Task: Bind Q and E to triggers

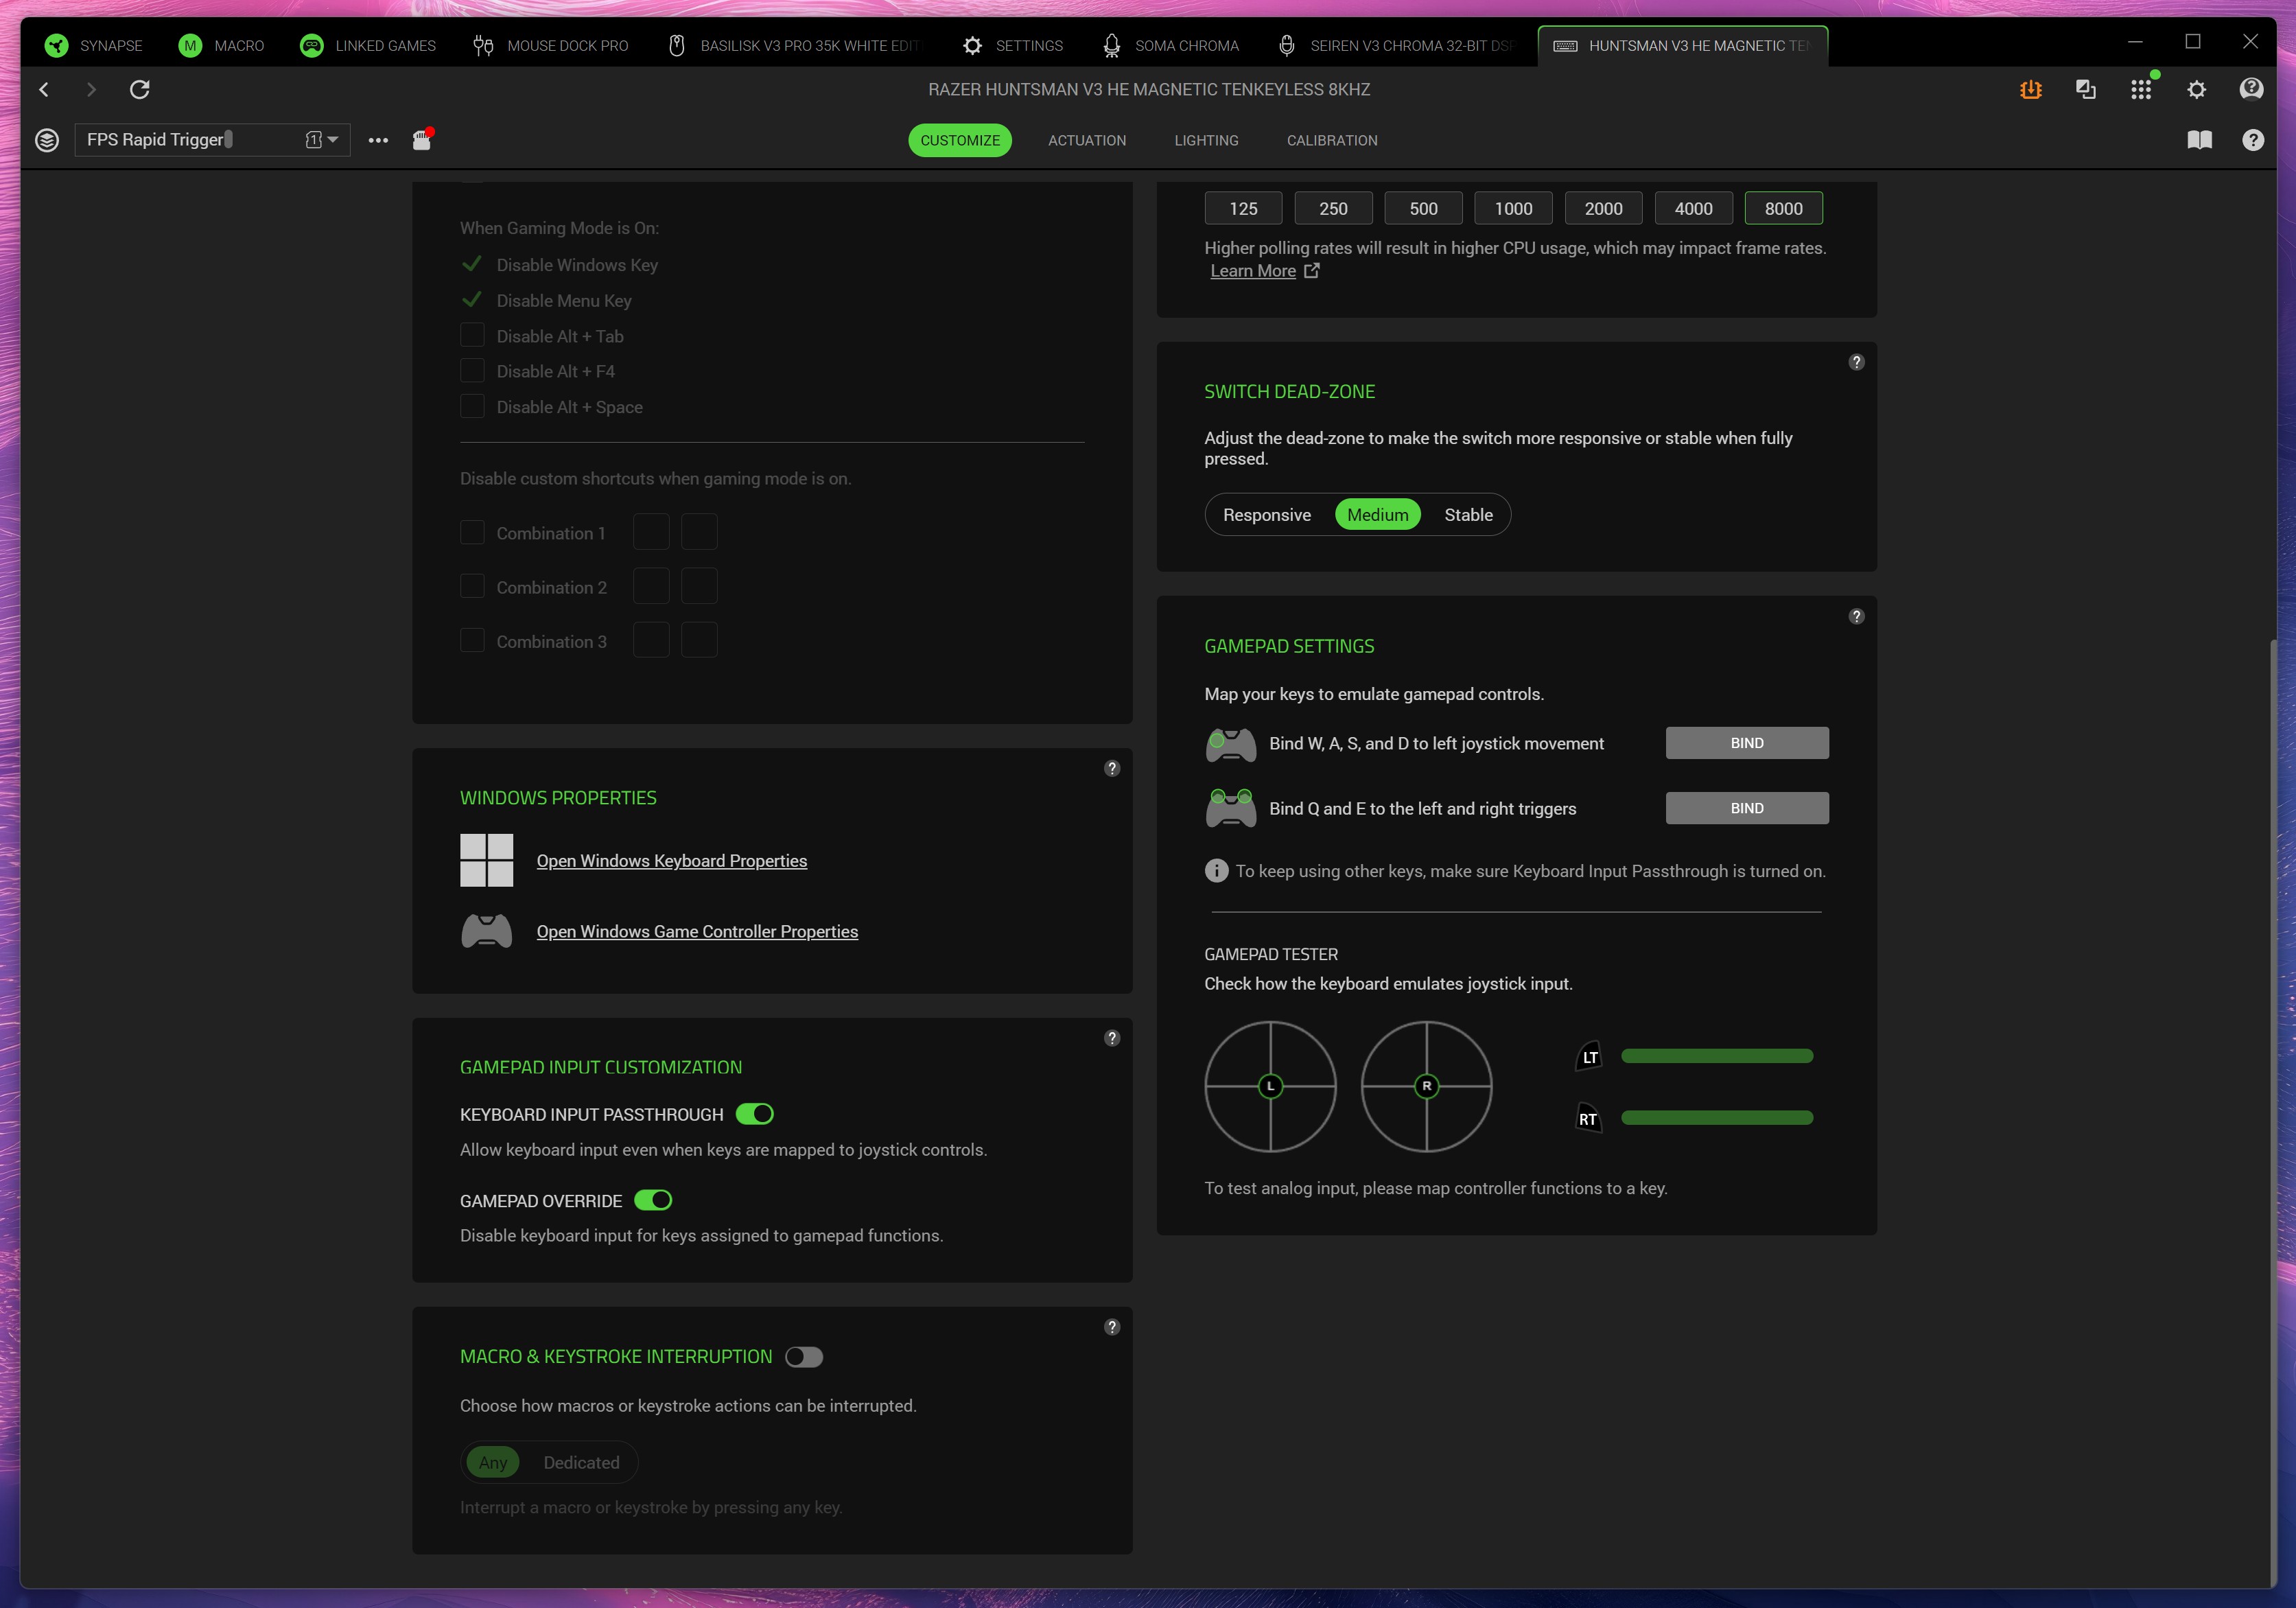Action: point(1747,808)
